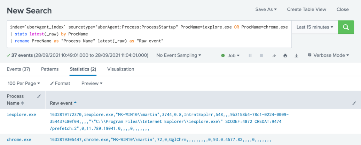The height and width of the screenshot is (145, 361).
Task: Open the Verbose Mode dropdown
Action: coord(328,55)
